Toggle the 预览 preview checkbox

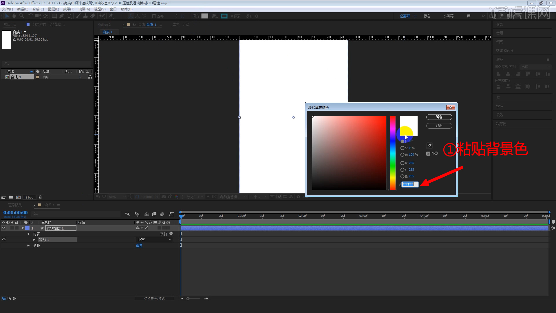click(x=428, y=154)
